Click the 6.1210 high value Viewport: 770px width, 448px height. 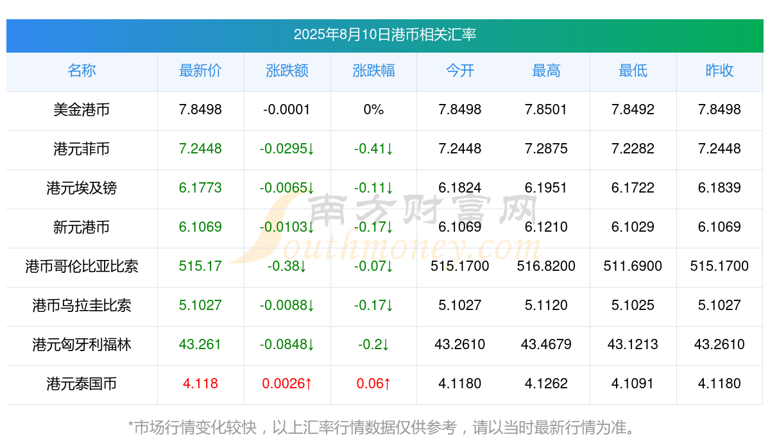click(x=546, y=227)
